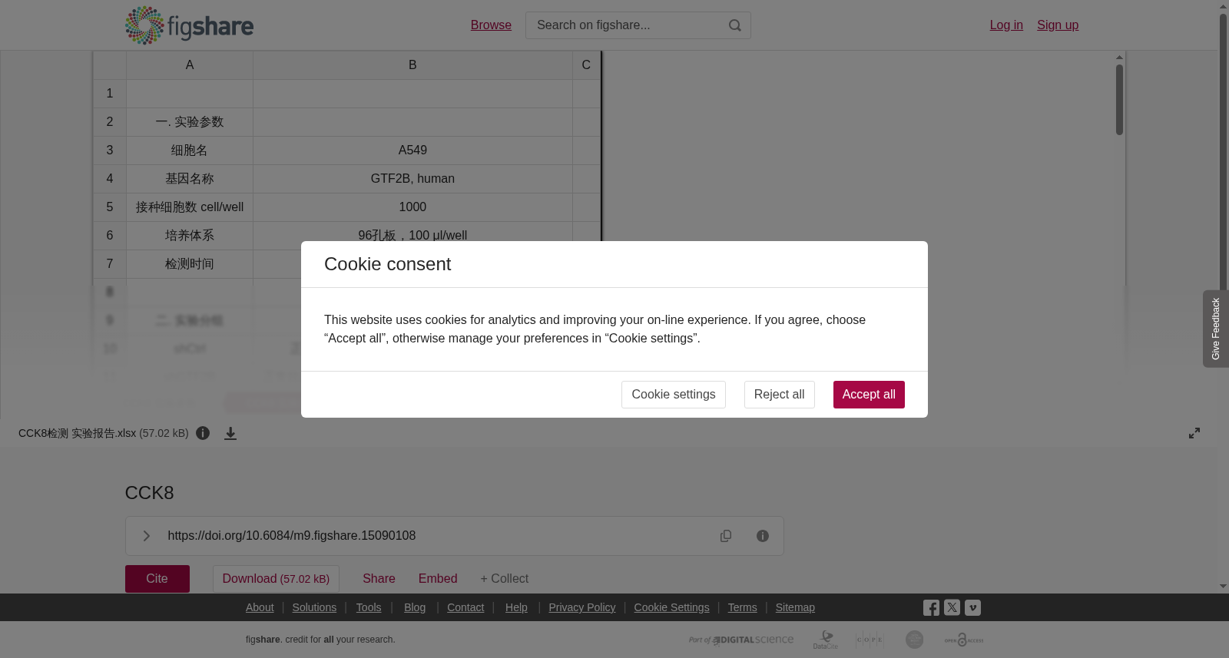Open the About footer link
The image size is (1229, 658).
pos(260,607)
